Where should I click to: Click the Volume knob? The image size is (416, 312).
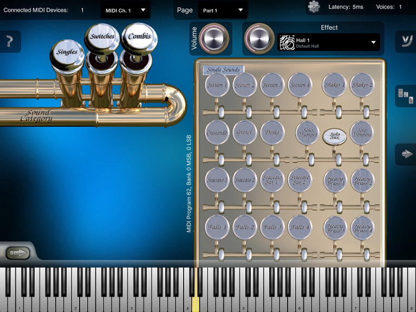tap(211, 38)
